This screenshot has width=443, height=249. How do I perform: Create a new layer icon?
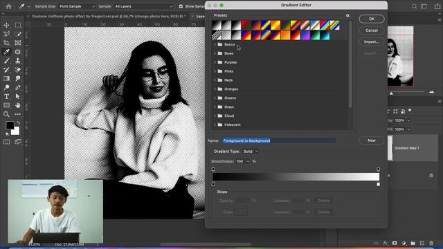tap(422, 243)
